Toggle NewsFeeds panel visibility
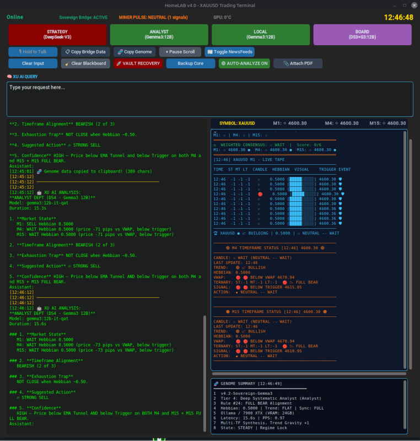Screen dimensions: 420x441 230,52
